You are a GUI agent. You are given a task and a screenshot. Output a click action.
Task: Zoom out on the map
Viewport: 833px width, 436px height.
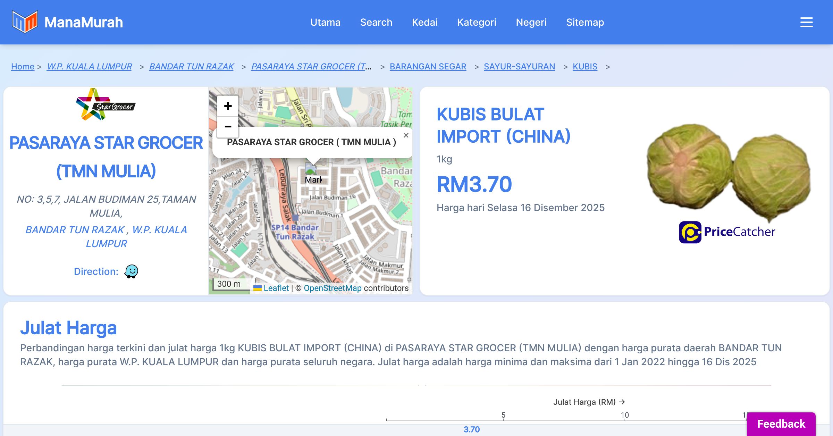(228, 127)
